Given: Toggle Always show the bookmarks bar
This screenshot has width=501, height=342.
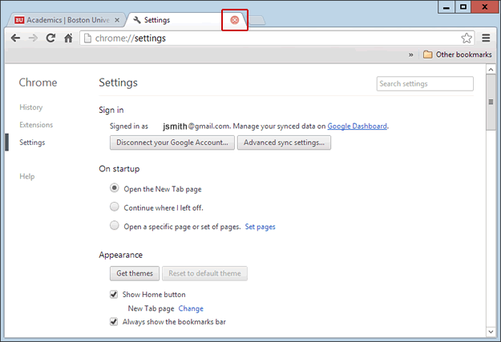Looking at the screenshot, I should 114,321.
